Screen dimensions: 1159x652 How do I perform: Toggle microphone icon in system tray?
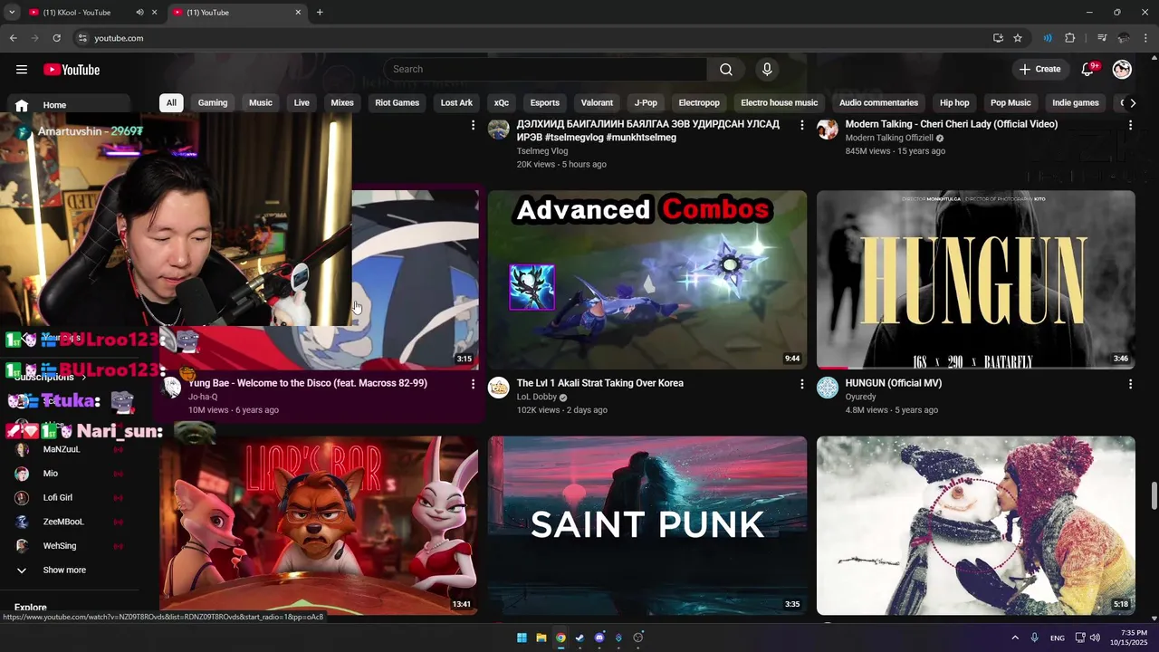coord(1034,638)
